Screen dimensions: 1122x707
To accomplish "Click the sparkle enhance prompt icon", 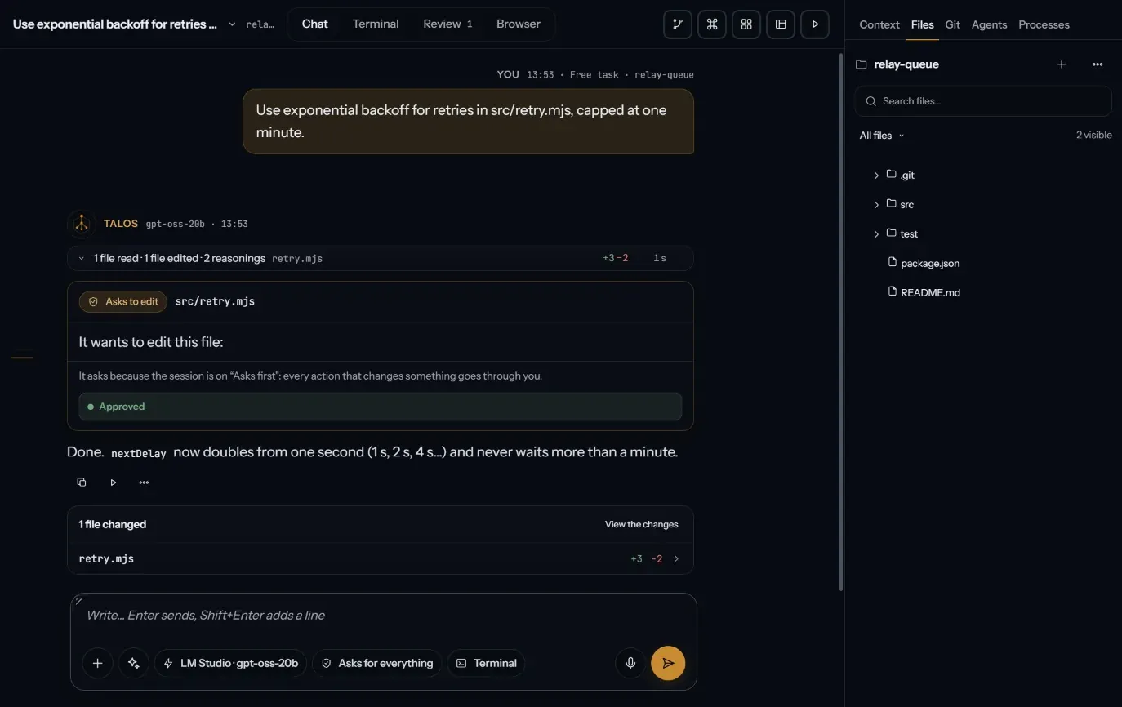I will (134, 663).
